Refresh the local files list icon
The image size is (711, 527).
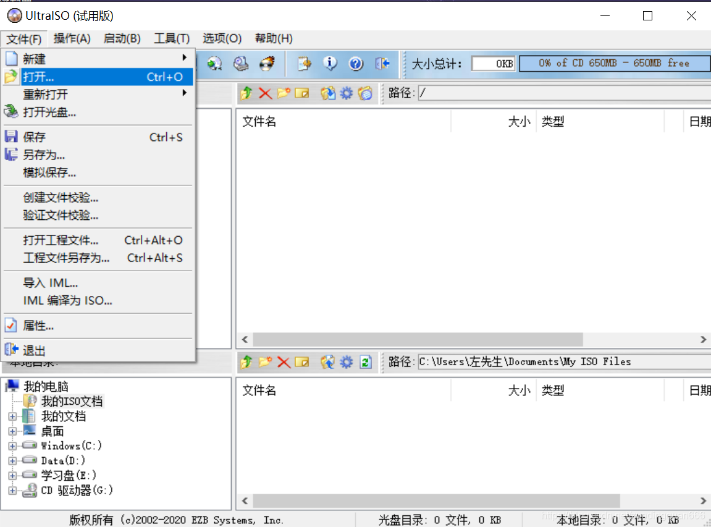tap(364, 362)
